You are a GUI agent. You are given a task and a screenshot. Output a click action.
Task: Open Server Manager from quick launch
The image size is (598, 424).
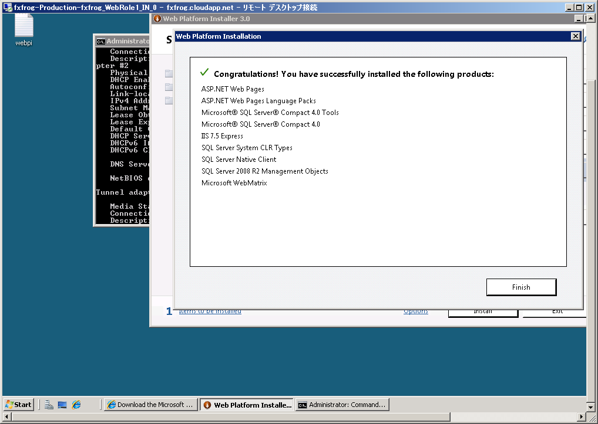tap(49, 405)
